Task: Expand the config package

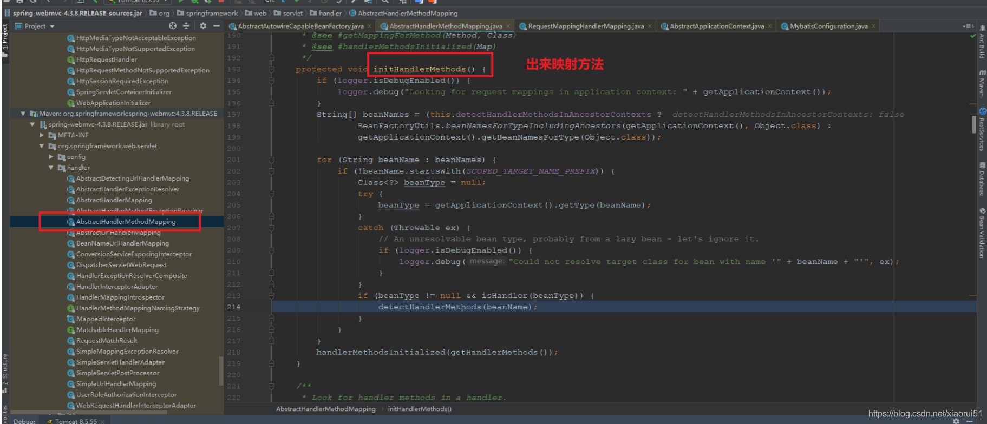Action: (51, 157)
